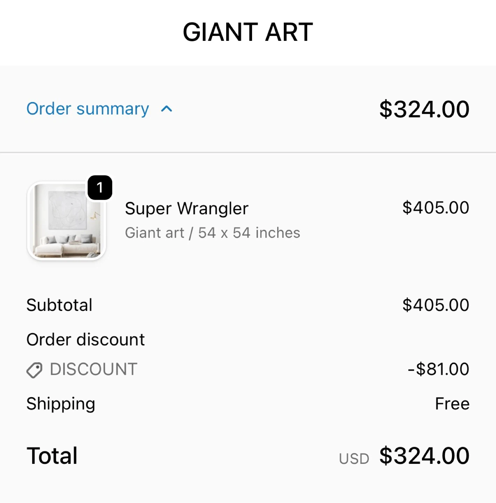The width and height of the screenshot is (496, 503).
Task: Click the quantity badge showing 1
Action: 100,188
